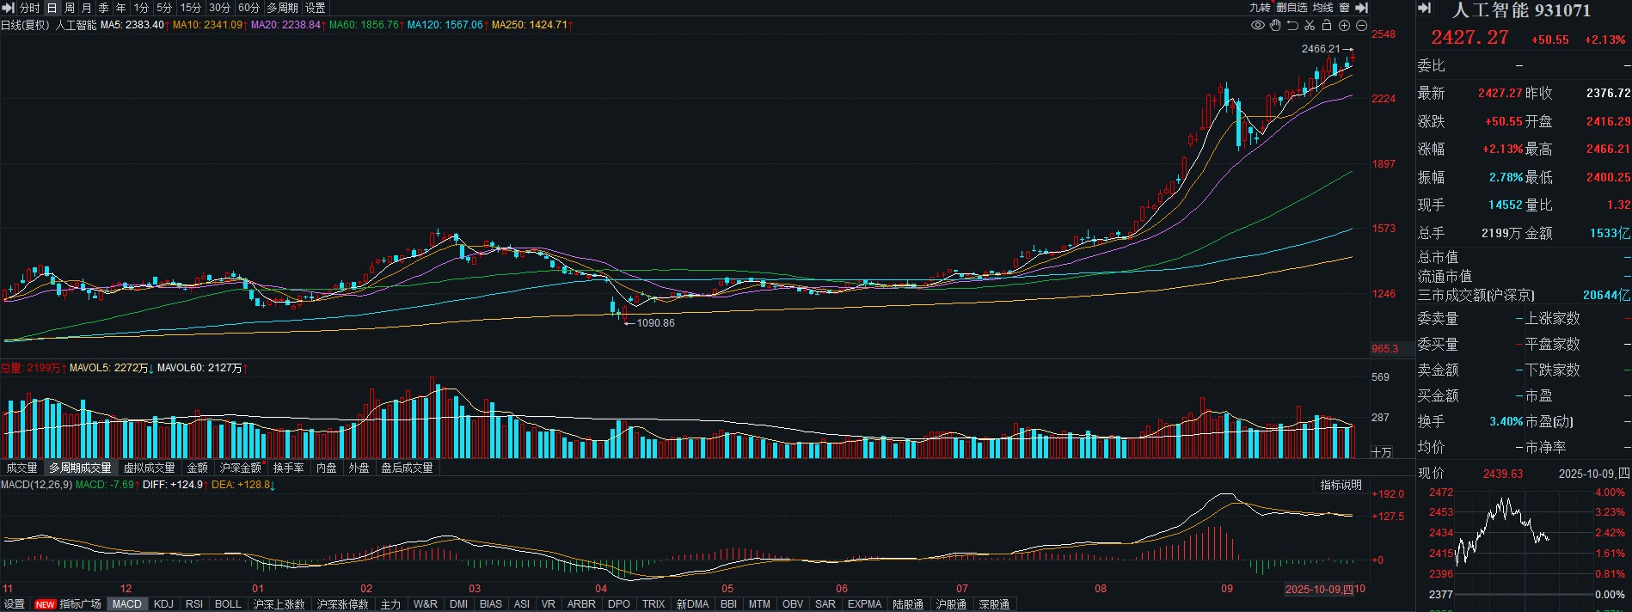Click the MA250: 1424.71 value label
Screen dimensions: 1632x612
coord(530,25)
